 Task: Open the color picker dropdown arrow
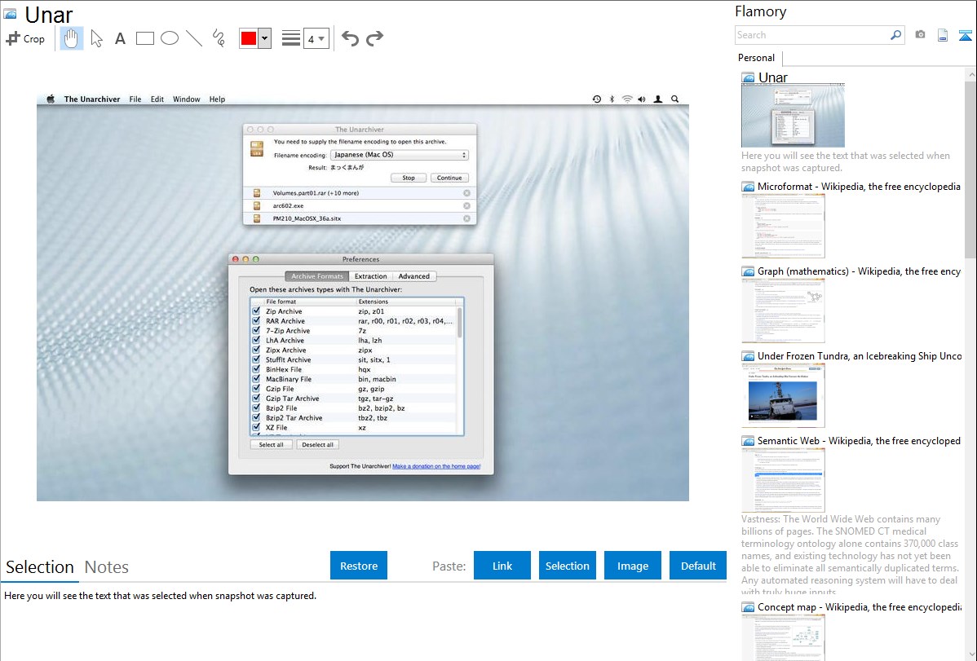click(264, 38)
